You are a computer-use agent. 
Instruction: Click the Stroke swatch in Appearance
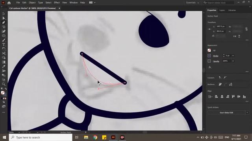pyautogui.click(x=209, y=56)
